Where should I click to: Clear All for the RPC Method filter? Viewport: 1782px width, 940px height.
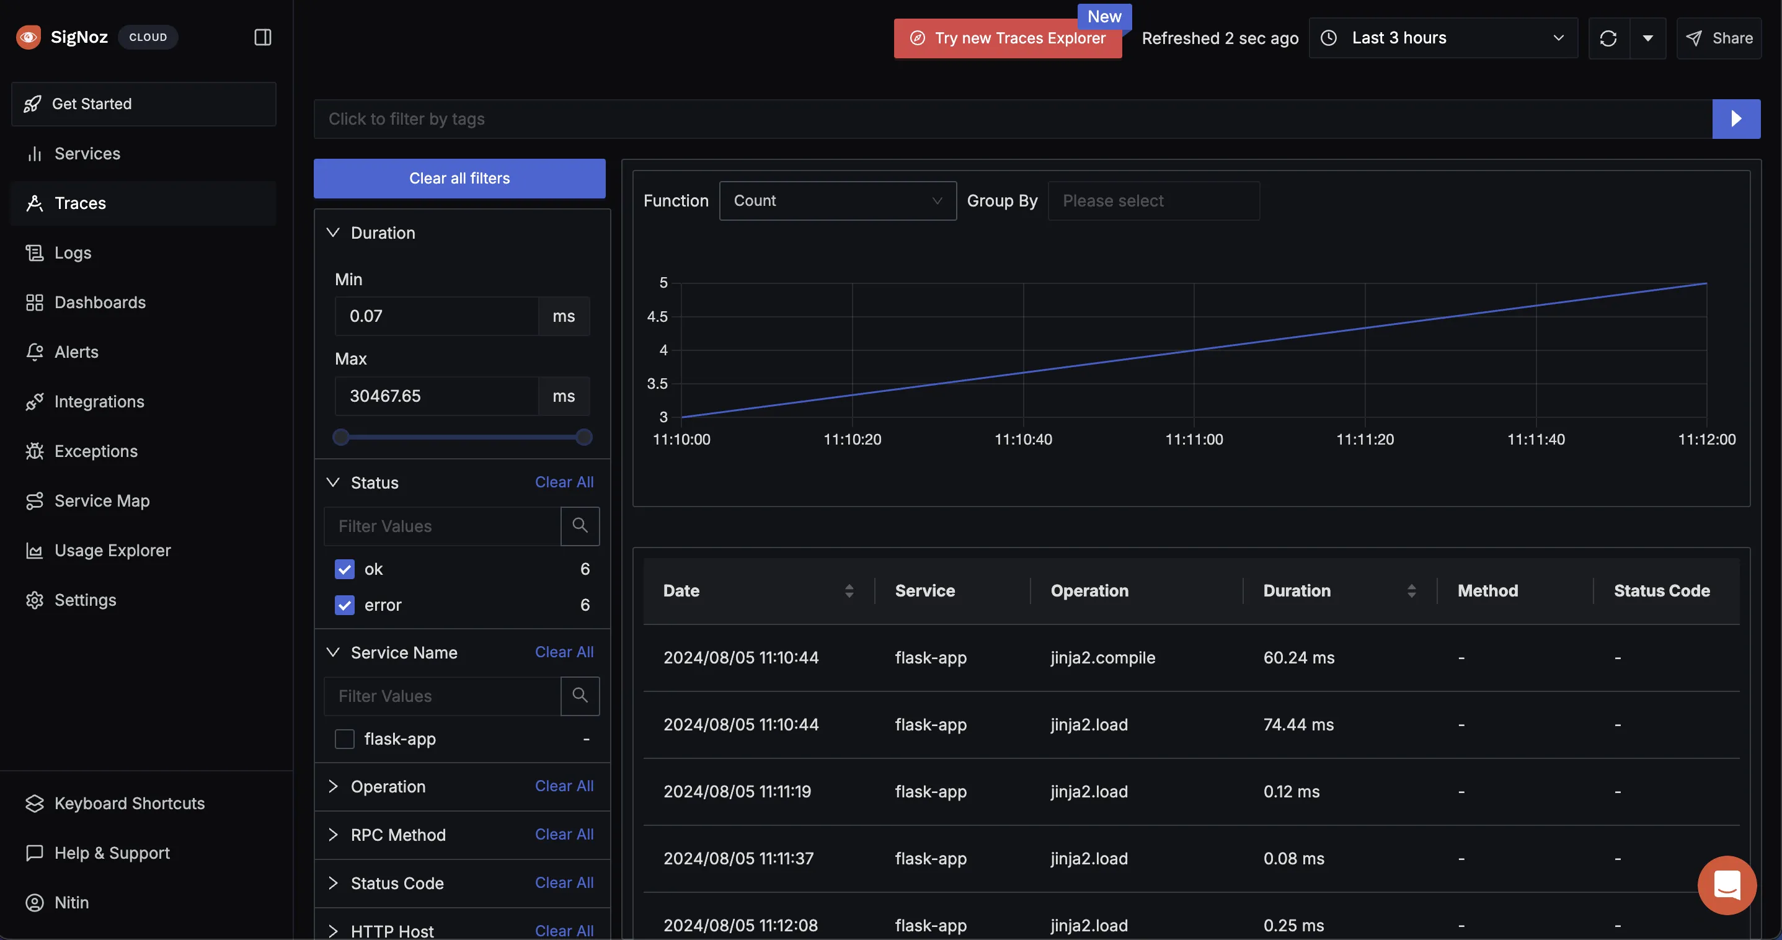tap(564, 835)
